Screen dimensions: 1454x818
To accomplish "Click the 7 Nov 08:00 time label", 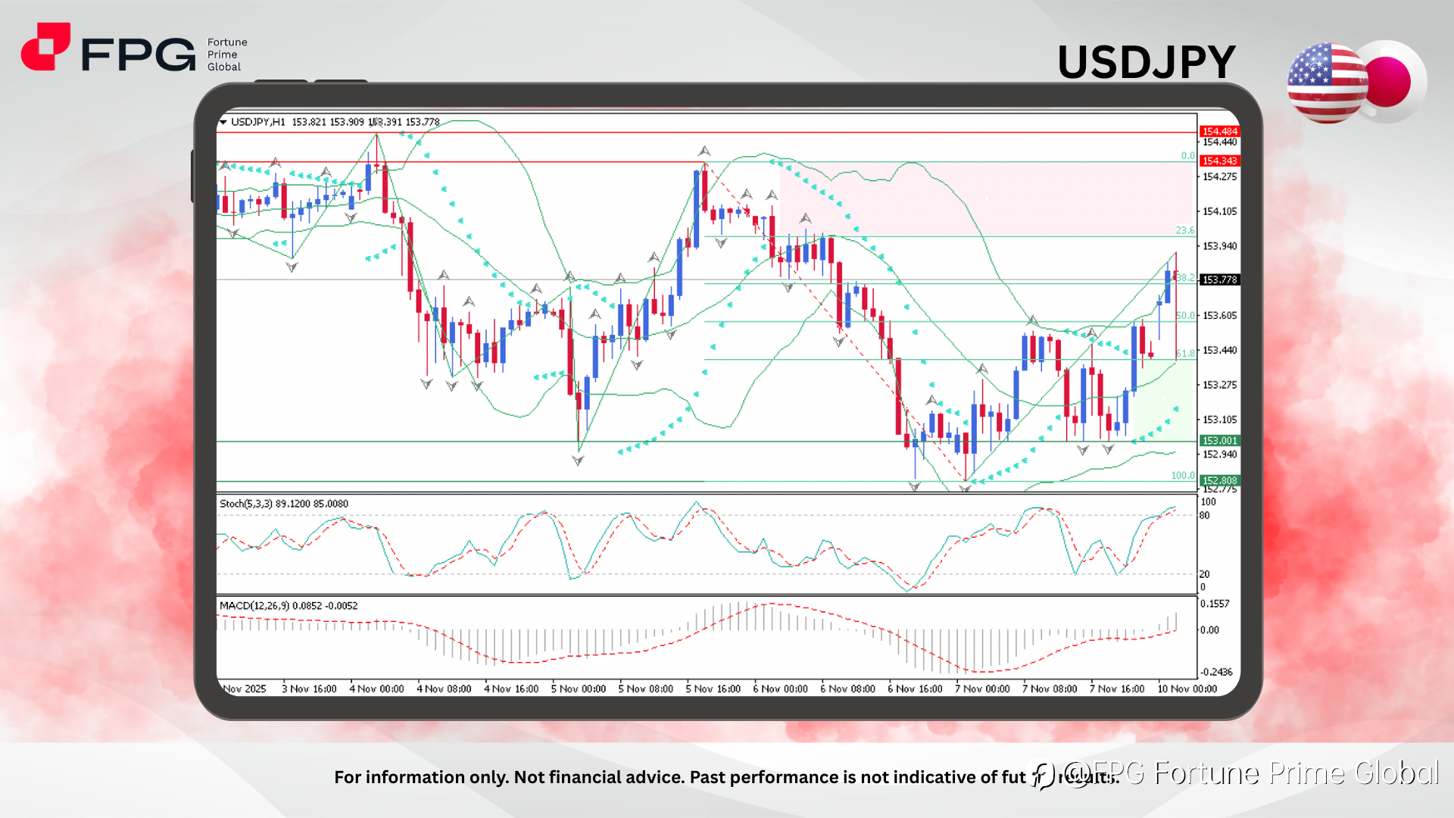I will [x=1050, y=689].
